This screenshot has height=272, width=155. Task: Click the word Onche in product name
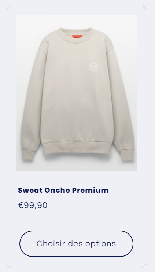pos(57,190)
